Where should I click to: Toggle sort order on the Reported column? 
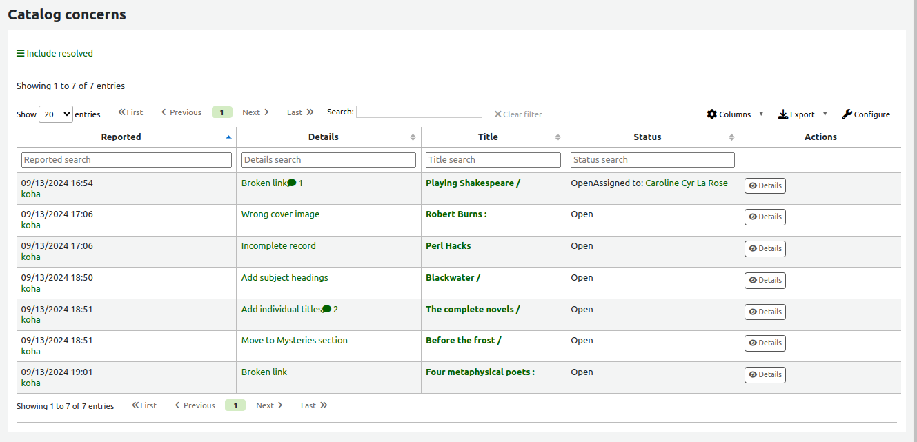pyautogui.click(x=121, y=137)
